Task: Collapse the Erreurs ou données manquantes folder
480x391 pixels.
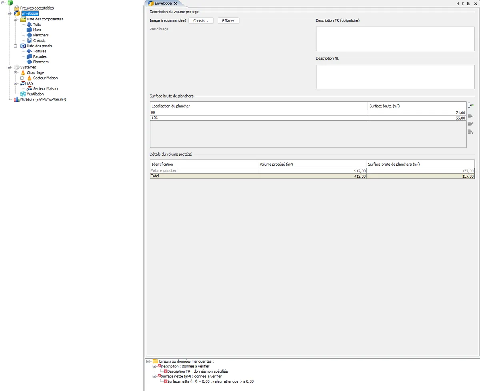Action: 148,361
